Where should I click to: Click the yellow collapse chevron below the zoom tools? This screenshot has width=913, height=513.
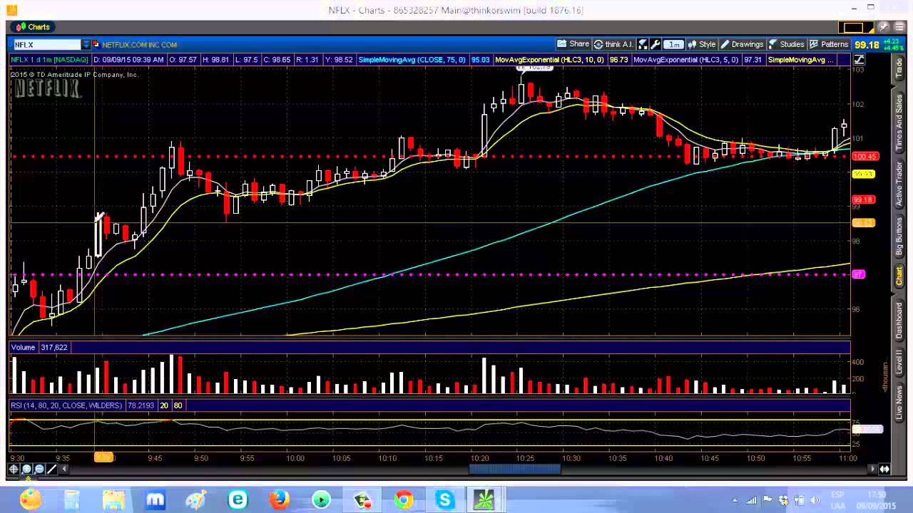click(x=28, y=478)
